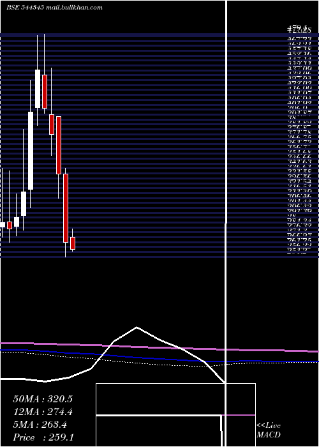Select the 50MA : 320.5 reading

coord(43,399)
